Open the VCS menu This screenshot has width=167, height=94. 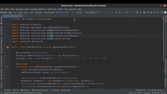click(66, 9)
